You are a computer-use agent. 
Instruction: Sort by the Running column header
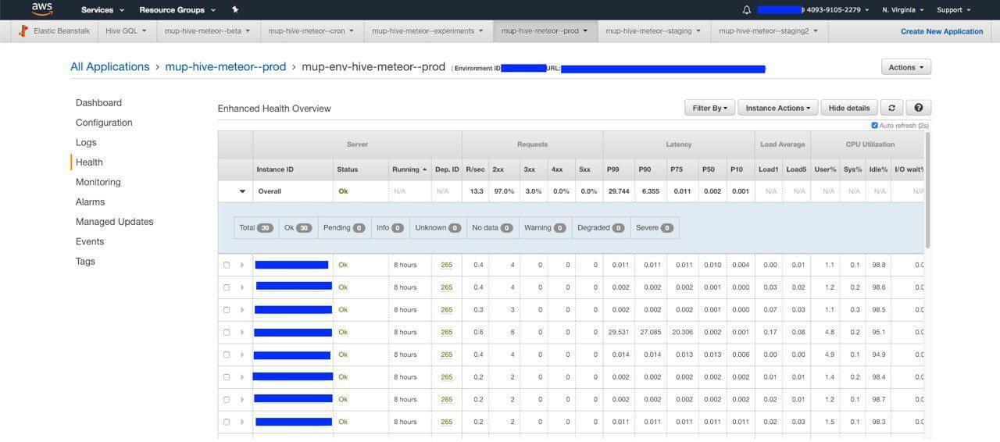click(410, 169)
